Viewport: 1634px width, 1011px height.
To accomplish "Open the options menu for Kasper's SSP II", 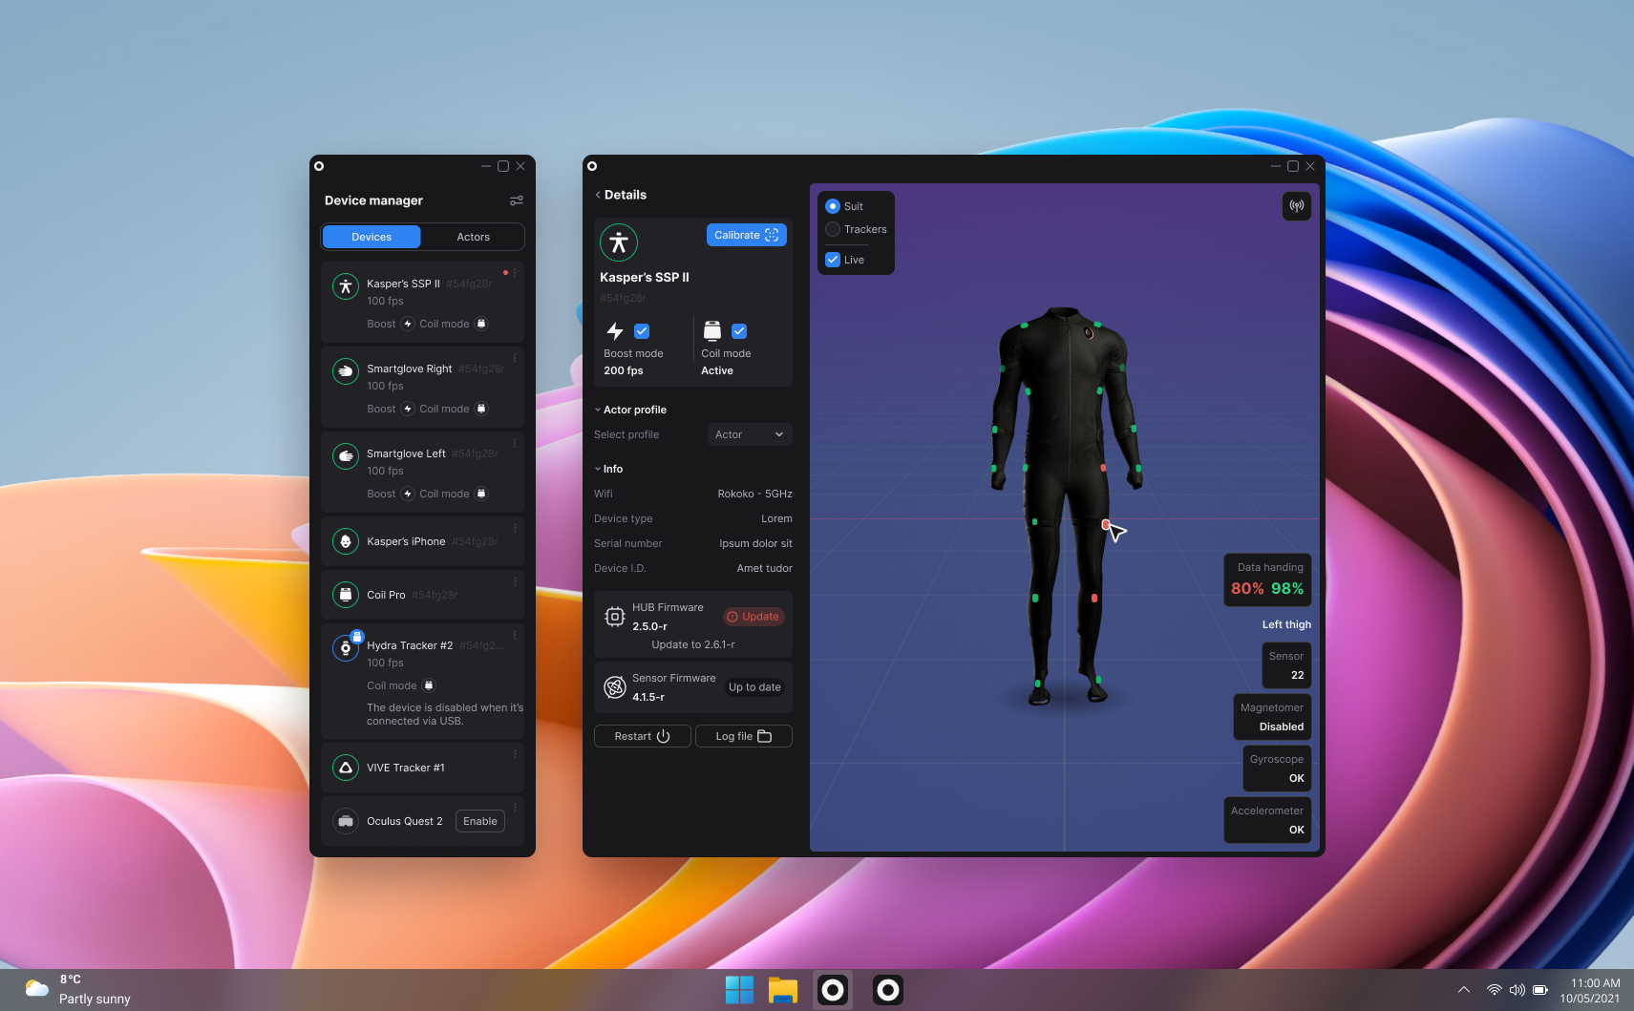I will pyautogui.click(x=515, y=273).
